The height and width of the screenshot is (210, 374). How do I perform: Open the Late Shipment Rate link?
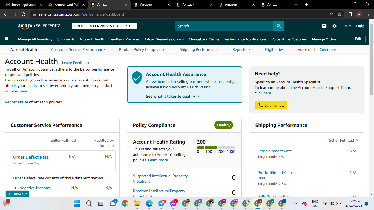pyautogui.click(x=275, y=151)
